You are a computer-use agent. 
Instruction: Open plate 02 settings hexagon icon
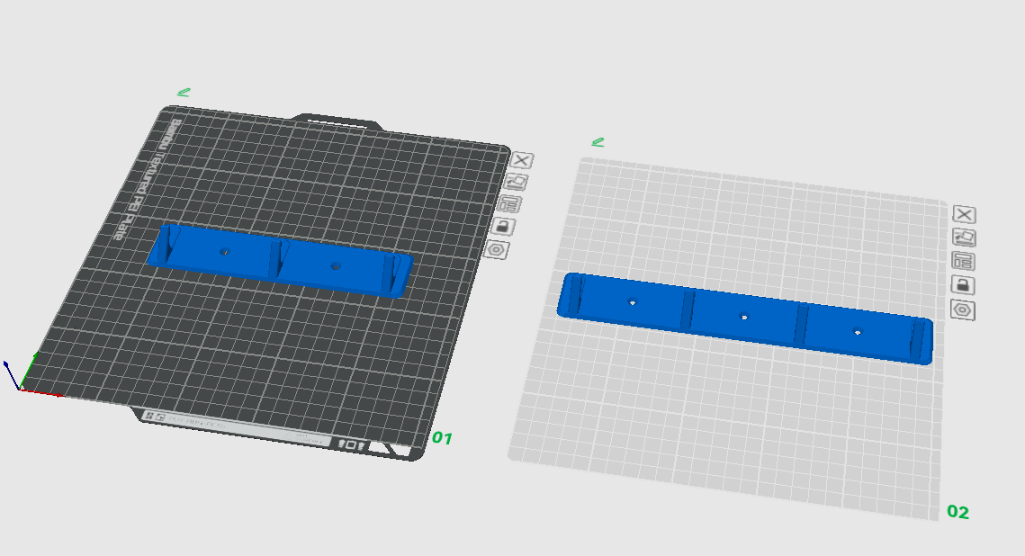pyautogui.click(x=962, y=309)
